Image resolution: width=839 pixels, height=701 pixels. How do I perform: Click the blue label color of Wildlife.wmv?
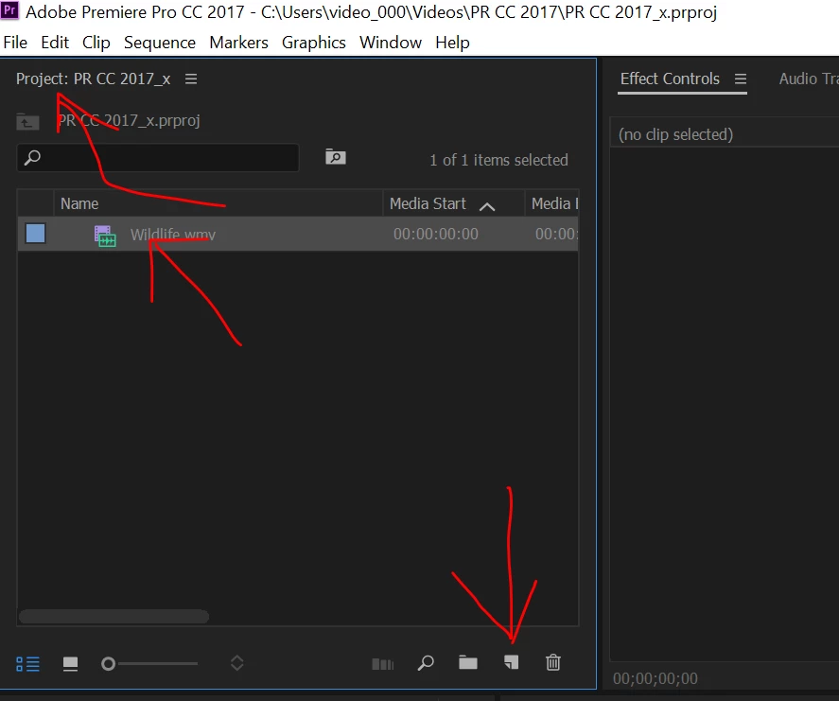(35, 234)
